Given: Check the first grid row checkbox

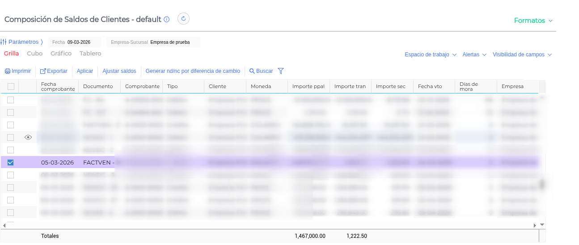Looking at the screenshot, I should coord(11,100).
